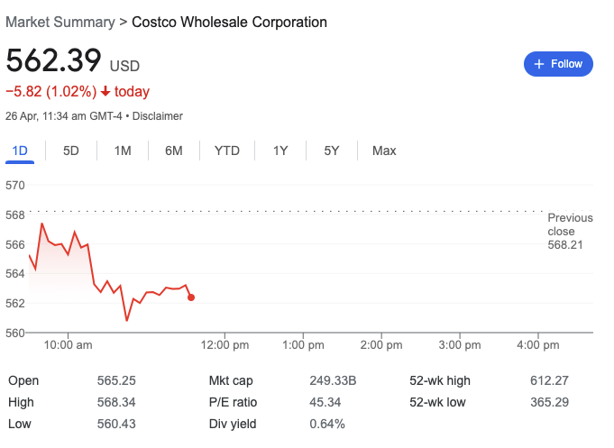Select the YTD time range

(227, 151)
